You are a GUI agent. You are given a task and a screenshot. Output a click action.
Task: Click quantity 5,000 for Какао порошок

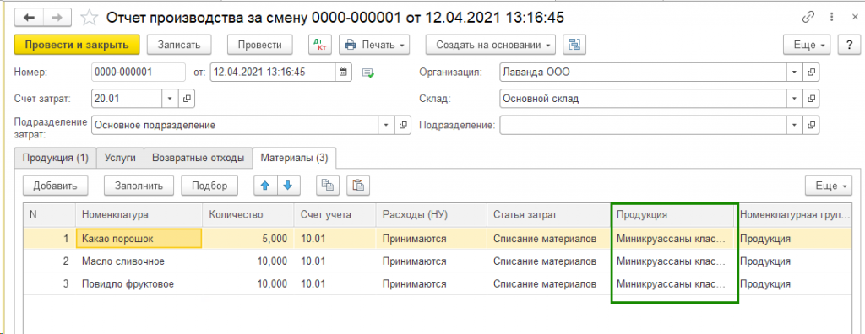(248, 239)
